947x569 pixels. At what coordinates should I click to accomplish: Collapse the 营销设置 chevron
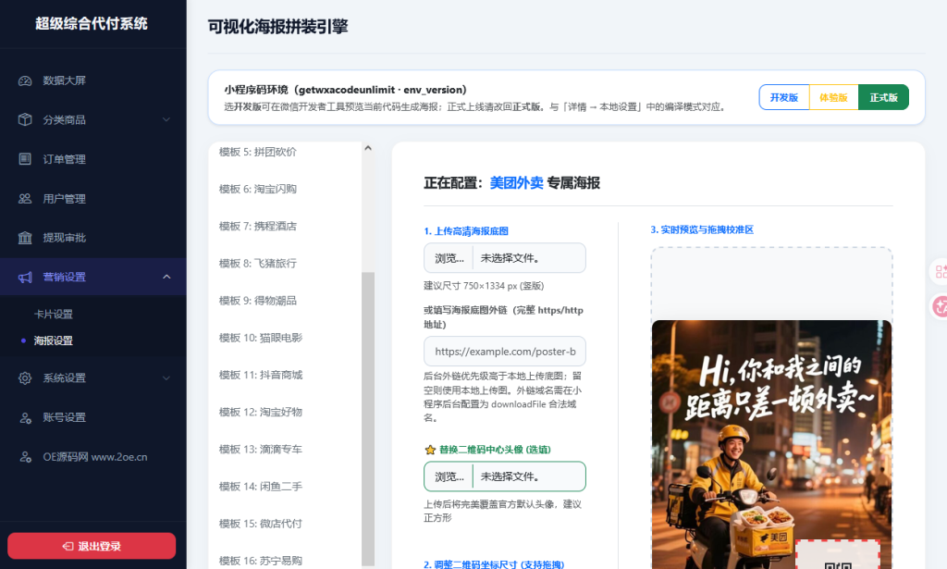point(166,277)
